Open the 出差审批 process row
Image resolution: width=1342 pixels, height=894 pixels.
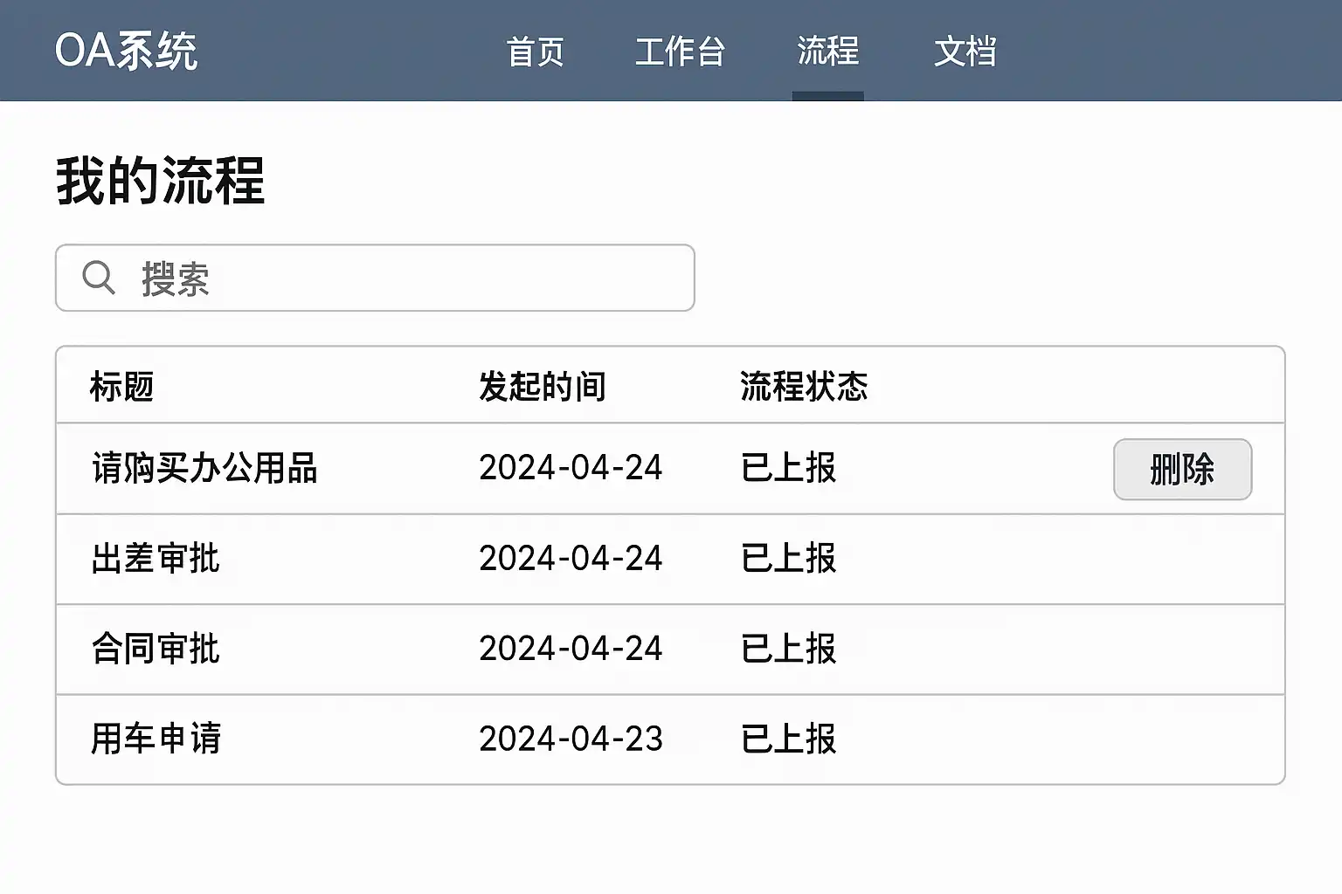coord(156,559)
